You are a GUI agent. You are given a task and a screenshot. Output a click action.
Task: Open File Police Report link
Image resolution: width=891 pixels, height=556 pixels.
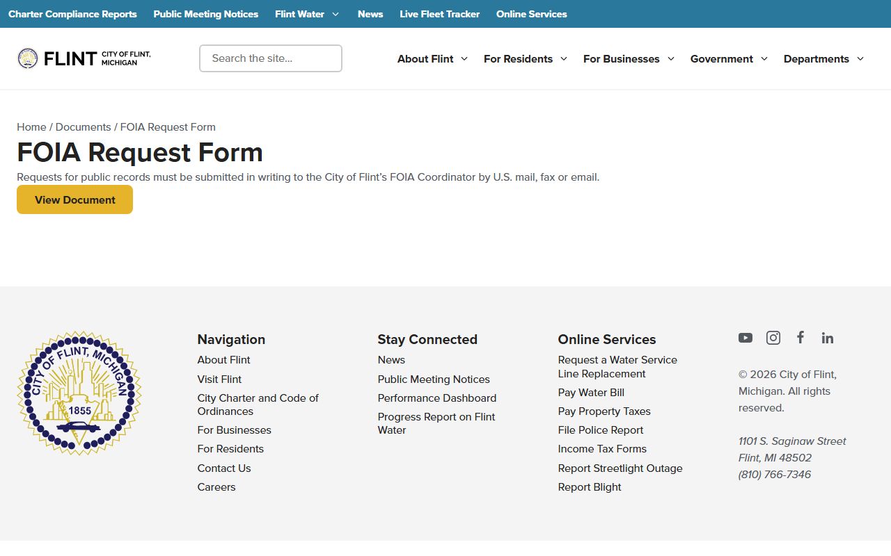(x=601, y=430)
